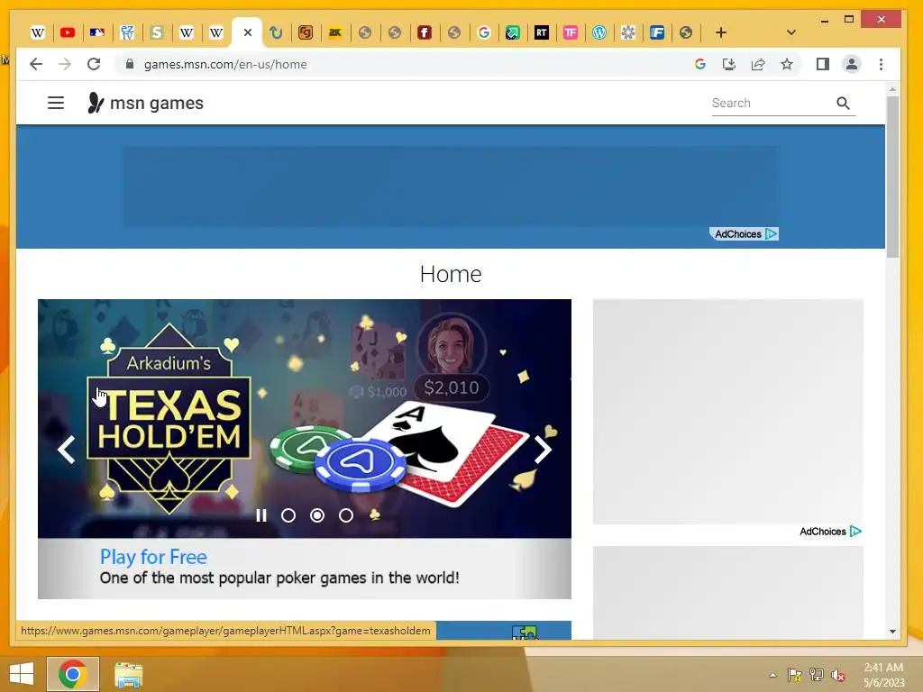Open the tab search dropdown chevron
Screen dimensions: 923x692
791,32
